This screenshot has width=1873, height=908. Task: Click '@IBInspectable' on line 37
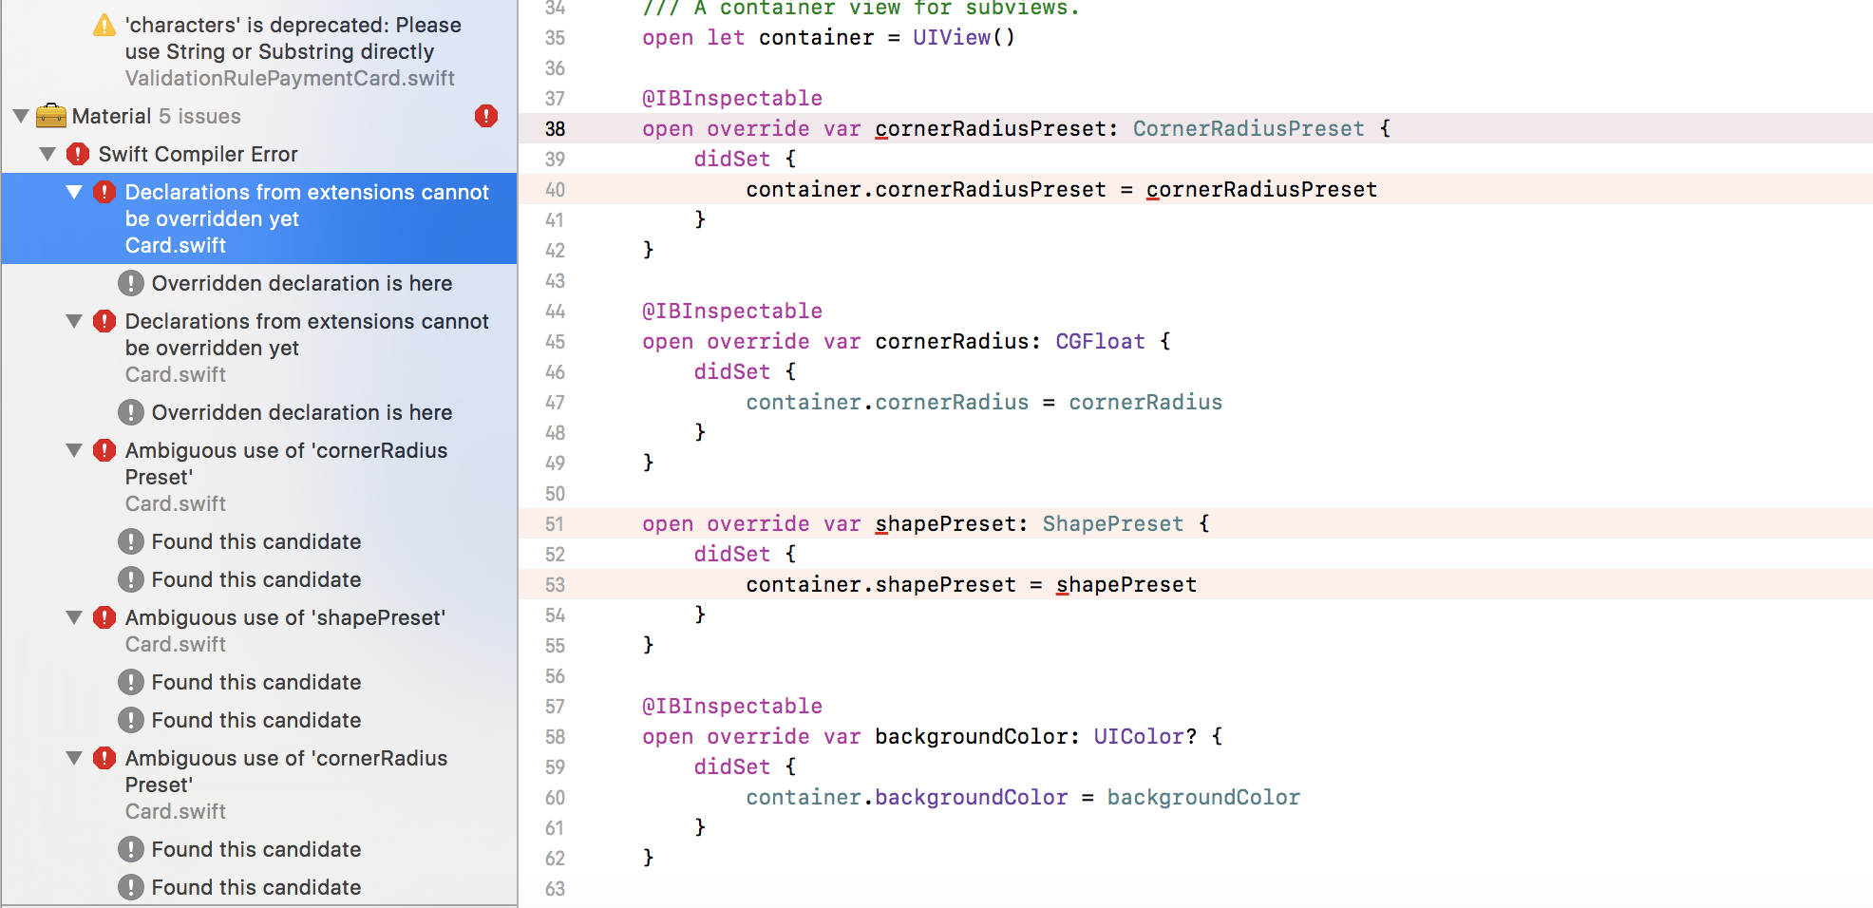coord(732,99)
